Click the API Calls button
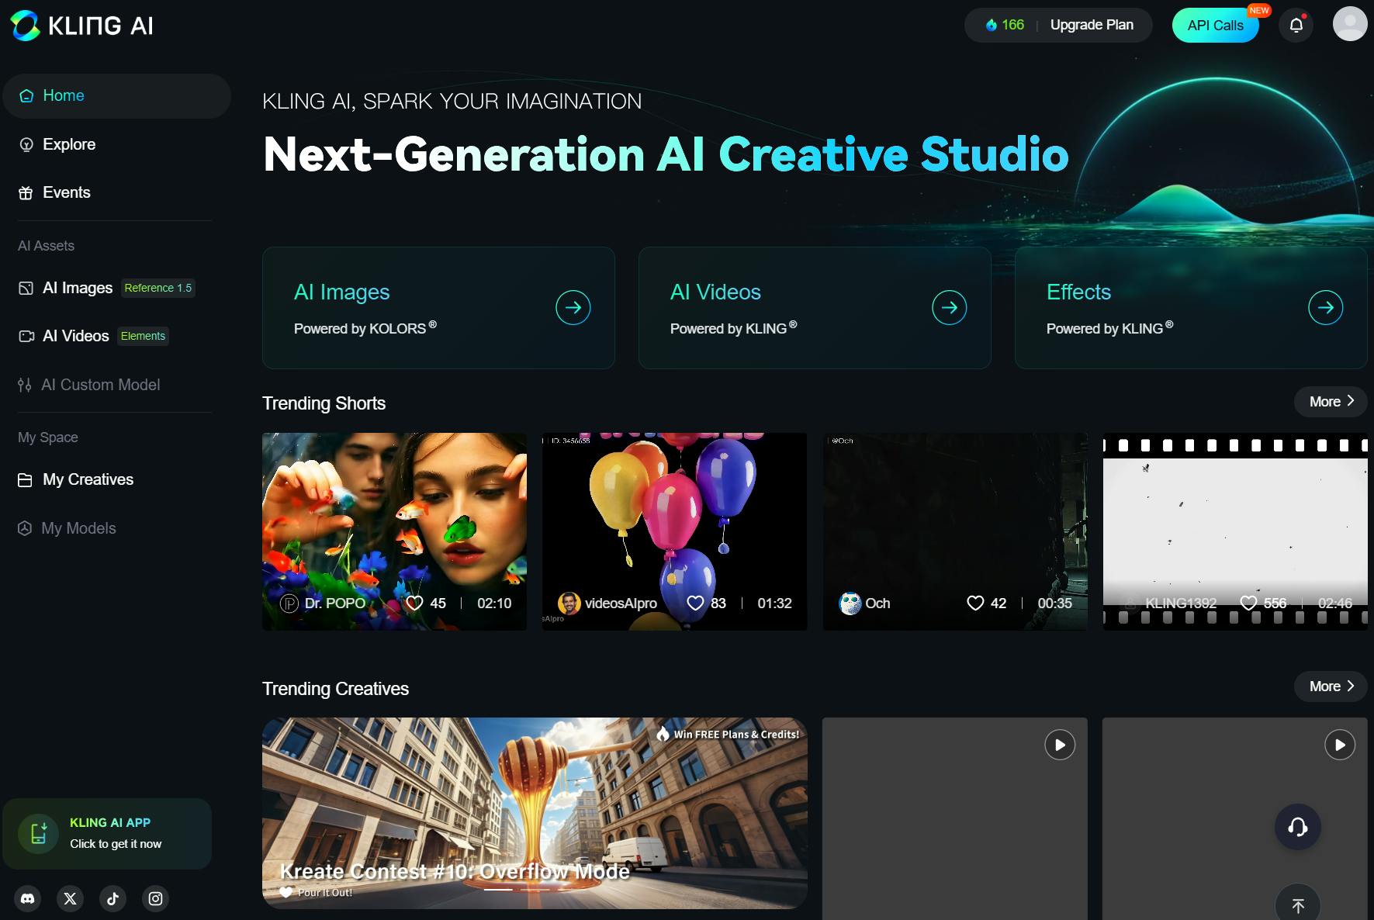This screenshot has width=1374, height=920. [1216, 26]
